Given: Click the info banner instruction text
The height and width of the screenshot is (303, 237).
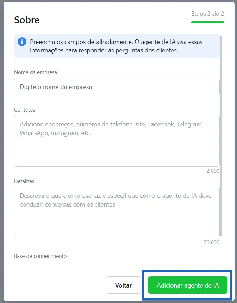Looking at the screenshot, I should pos(116,46).
